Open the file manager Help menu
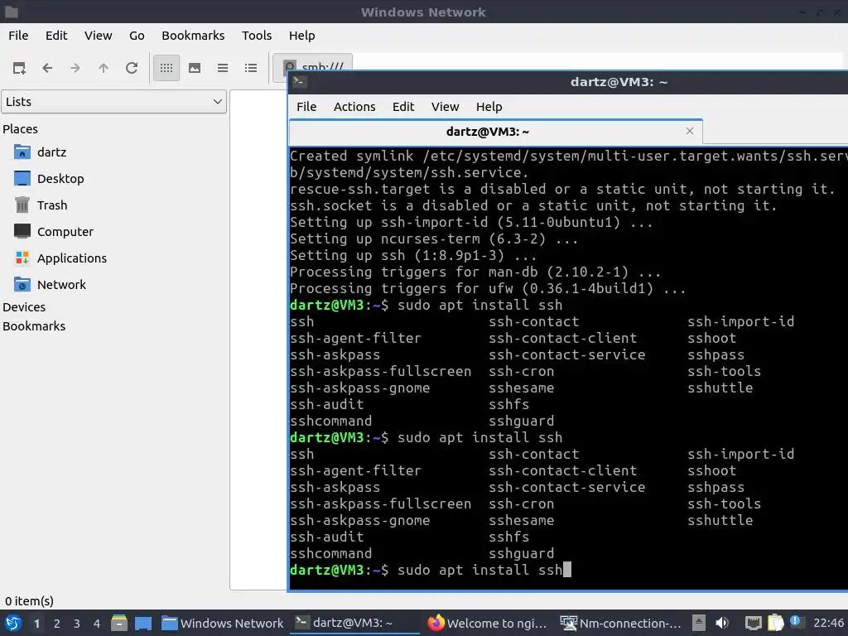The image size is (848, 636). click(301, 36)
